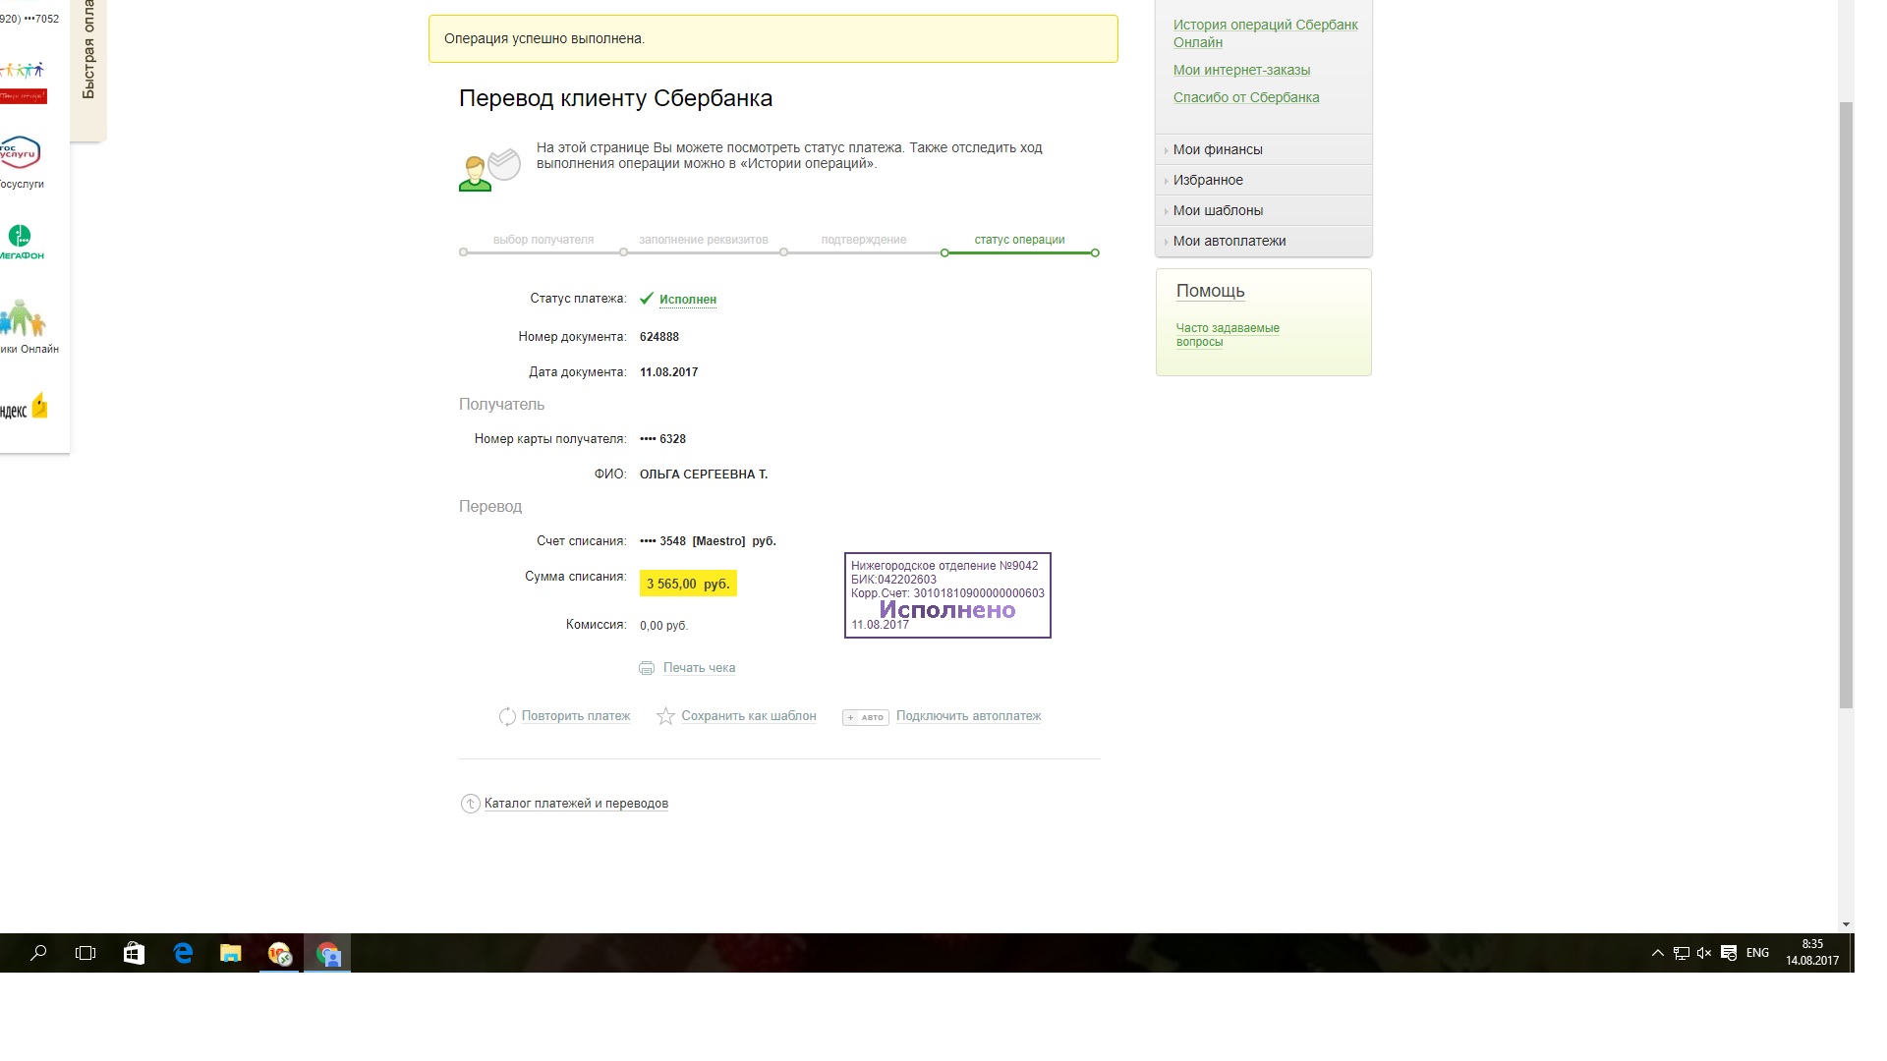Open the МегаФон quick payment icon
The width and height of the screenshot is (1887, 1061).
20,241
